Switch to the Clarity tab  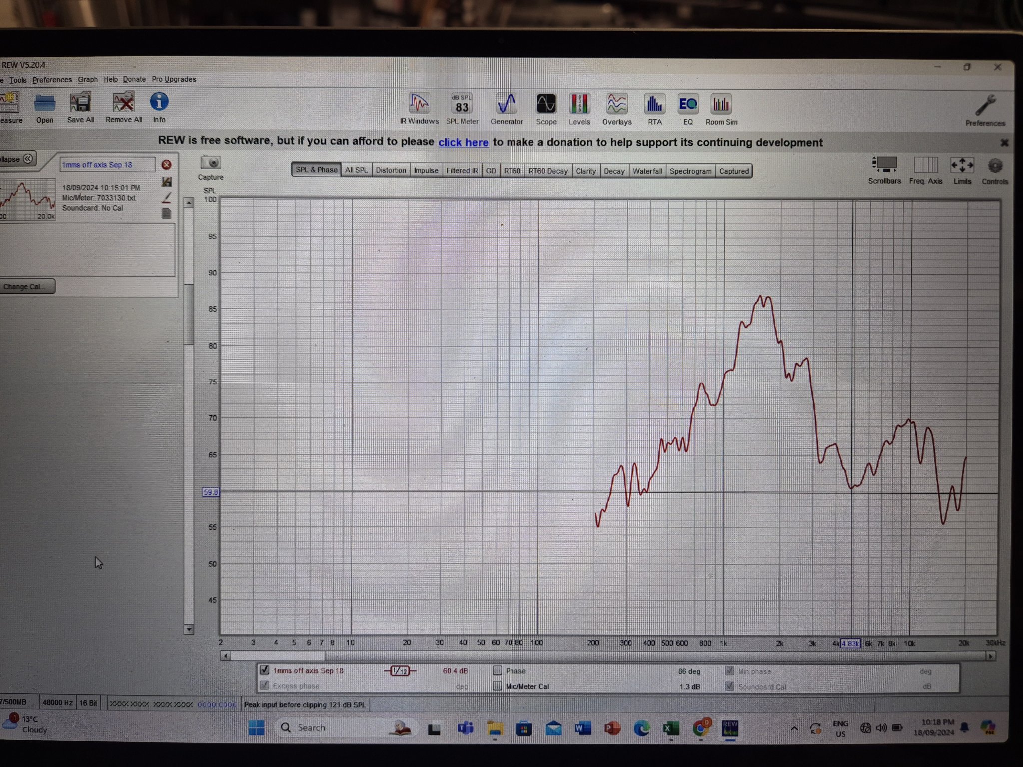pyautogui.click(x=586, y=171)
